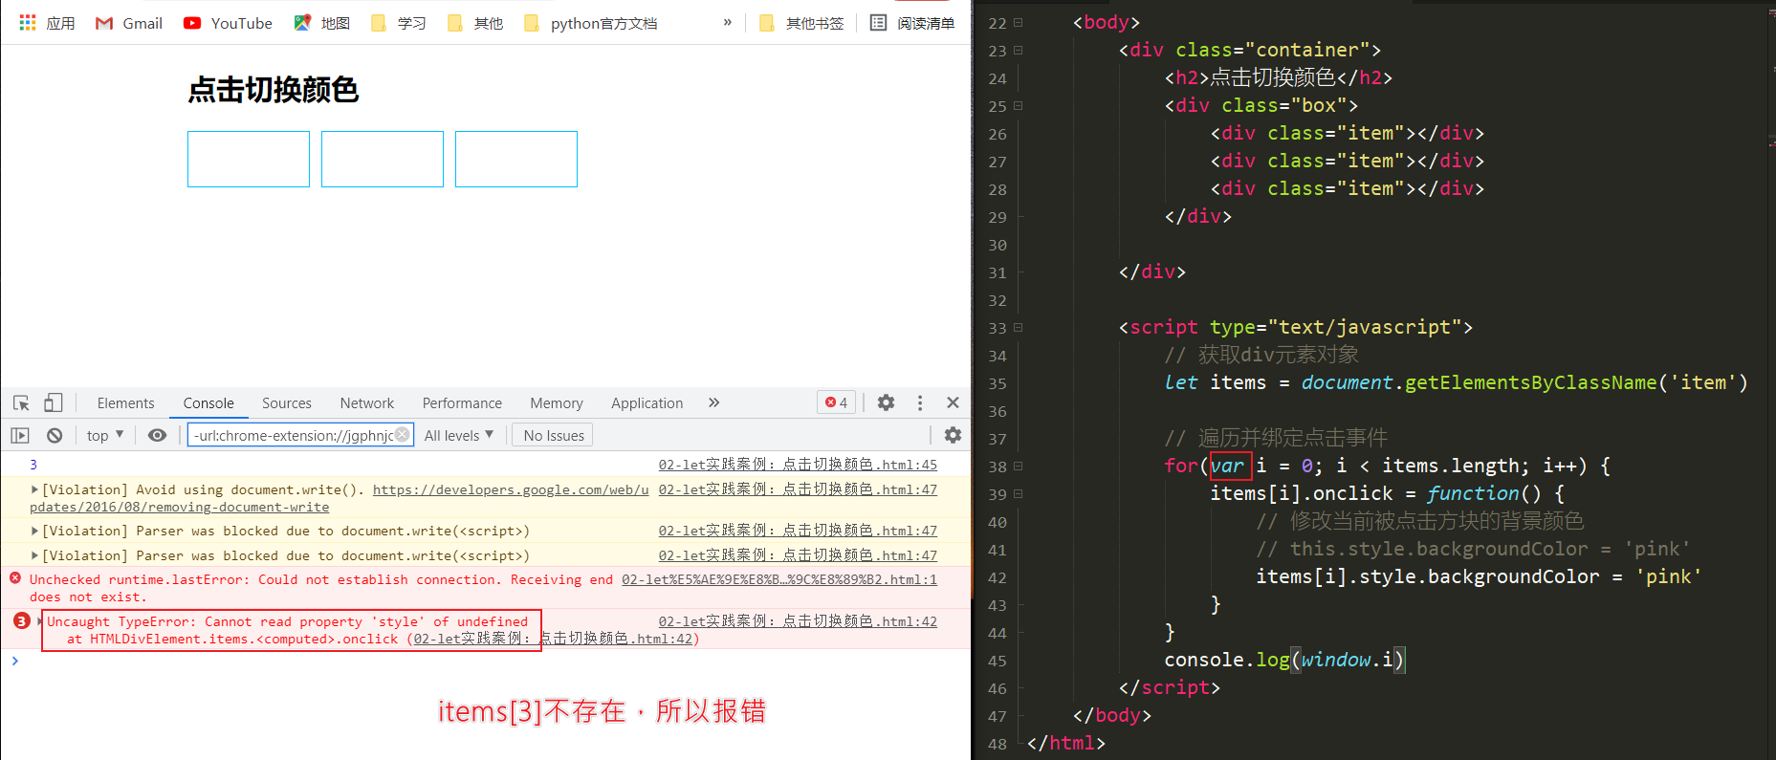Show more DevTools tabs
This screenshot has height=760, width=1776.
(713, 402)
